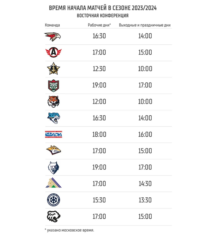Select the Avtomobilist winged A logo

tap(53, 52)
